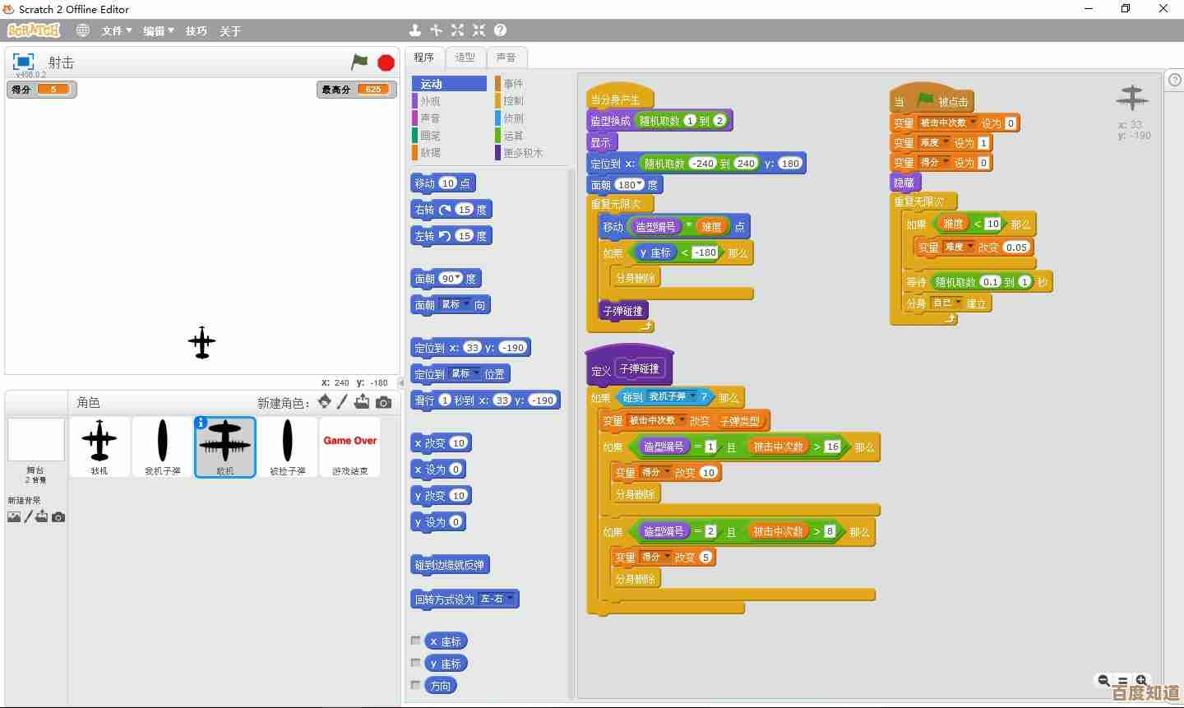Enable the x 座标 reporter checkbox
The width and height of the screenshot is (1184, 708).
pyautogui.click(x=416, y=641)
